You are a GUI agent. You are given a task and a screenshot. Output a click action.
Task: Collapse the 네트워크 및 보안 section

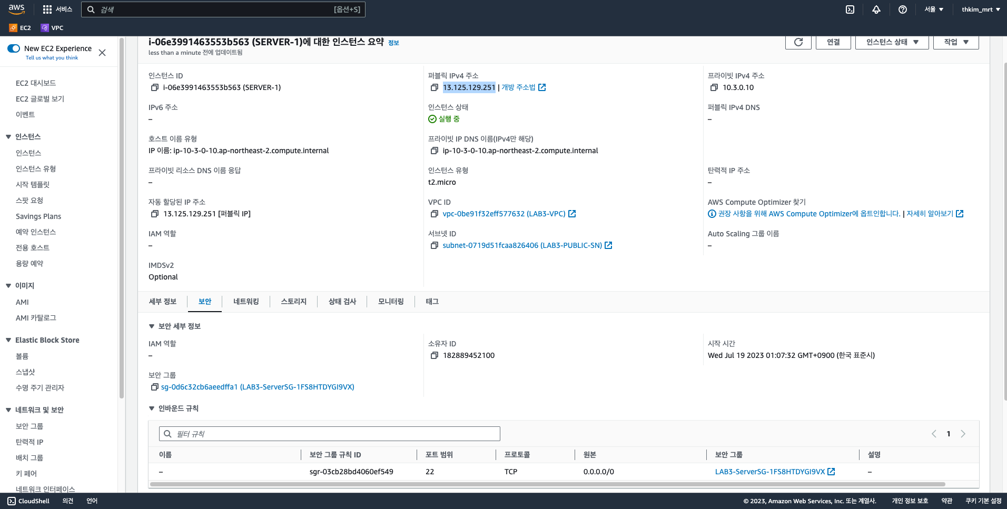point(8,410)
